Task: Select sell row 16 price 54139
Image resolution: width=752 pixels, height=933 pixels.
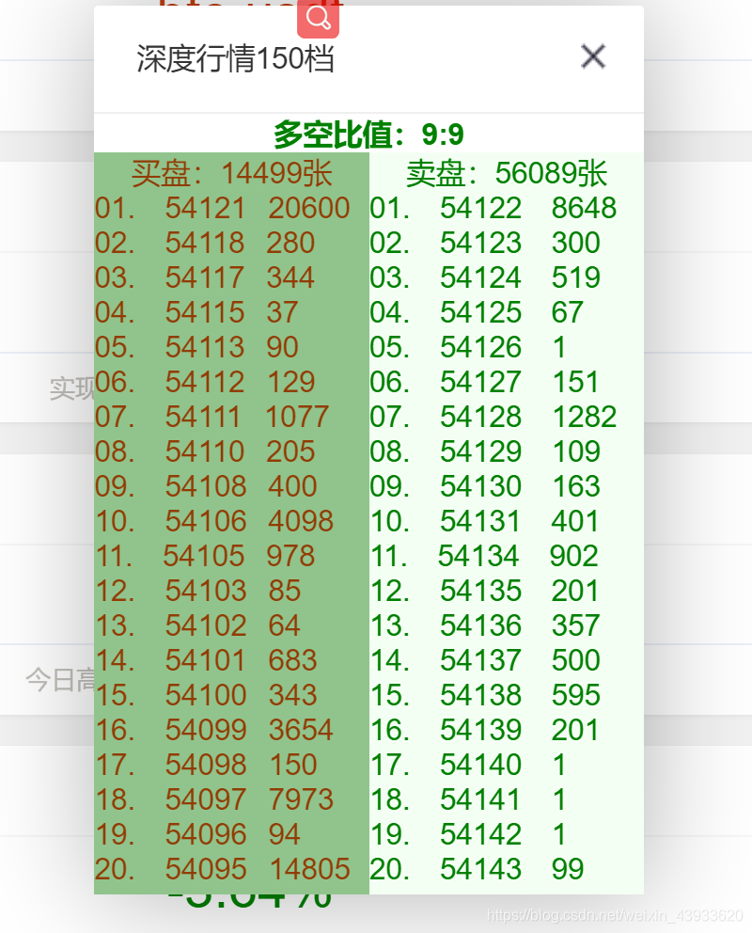Action: 481,730
